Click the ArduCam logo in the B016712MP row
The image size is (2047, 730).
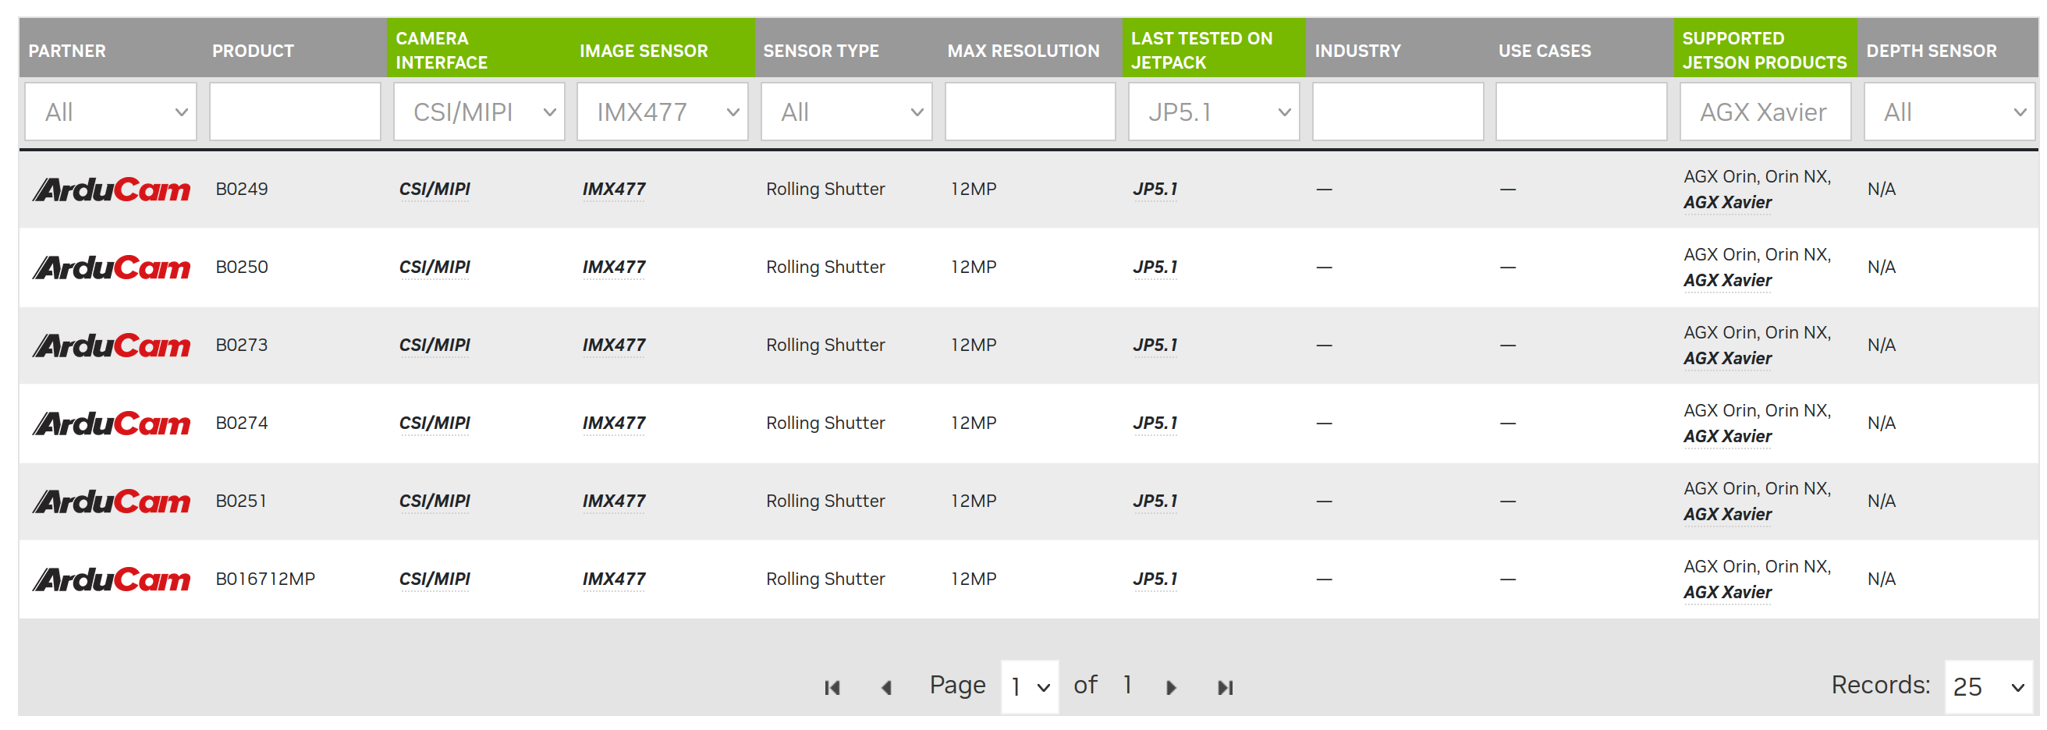click(x=112, y=579)
